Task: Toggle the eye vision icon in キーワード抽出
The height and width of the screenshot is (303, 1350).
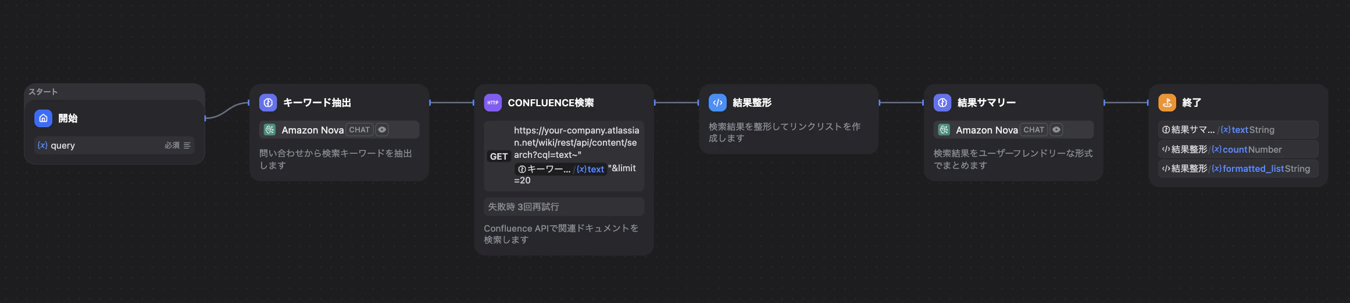Action: 382,129
